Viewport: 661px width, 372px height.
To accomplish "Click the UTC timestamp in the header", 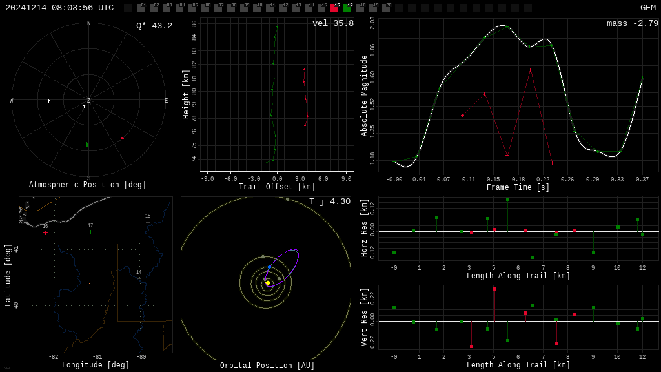I will point(59,8).
